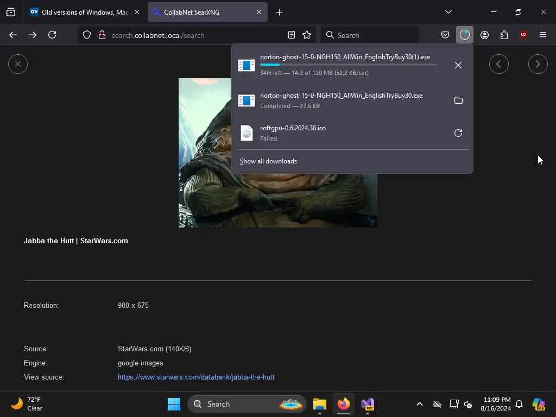Cancel the in-progress norton-ghost (1) download

tap(458, 65)
